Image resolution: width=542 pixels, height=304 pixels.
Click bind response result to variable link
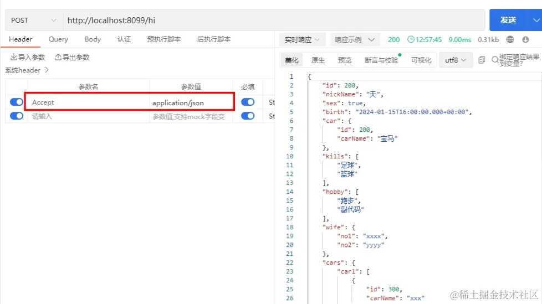click(519, 60)
